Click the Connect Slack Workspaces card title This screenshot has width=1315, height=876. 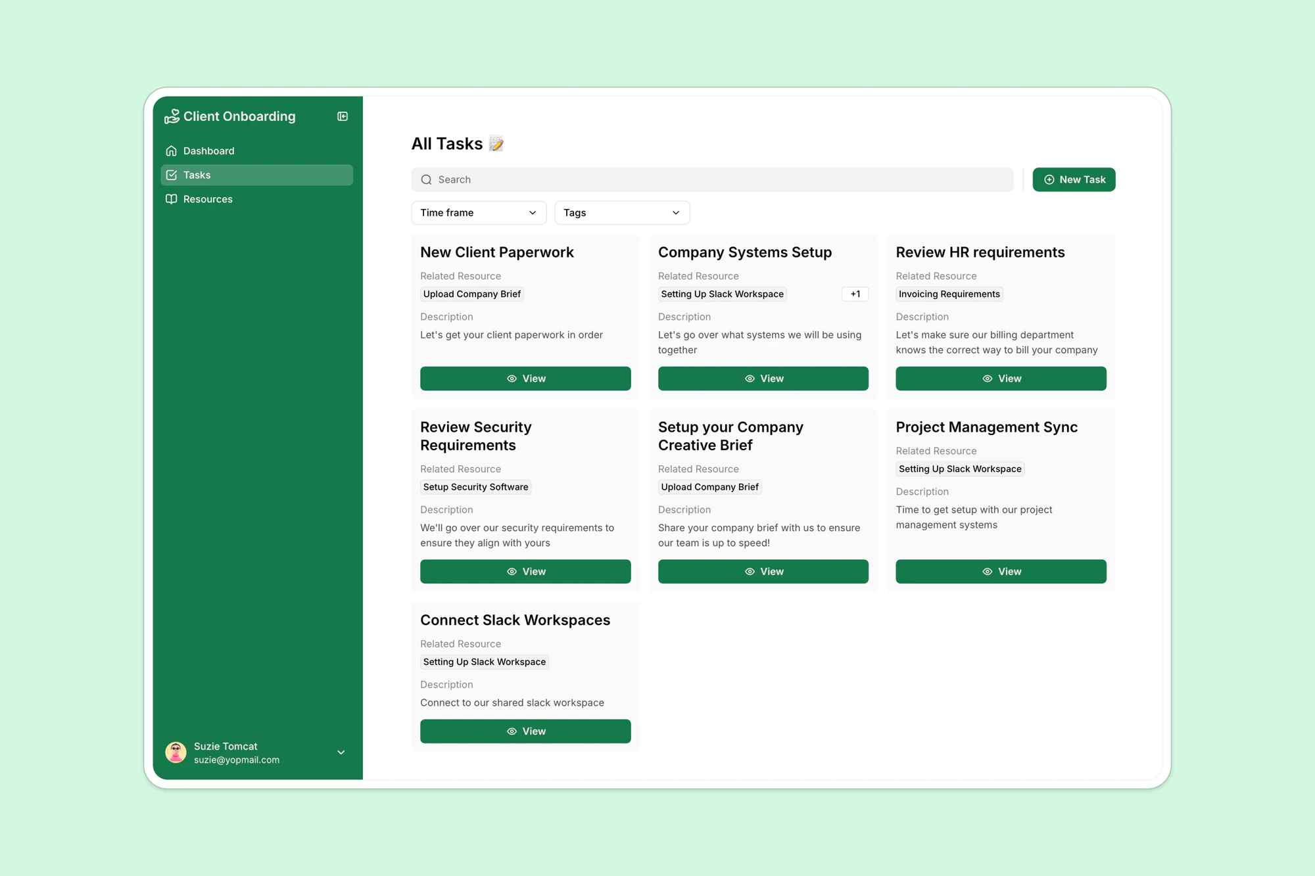[x=515, y=620]
